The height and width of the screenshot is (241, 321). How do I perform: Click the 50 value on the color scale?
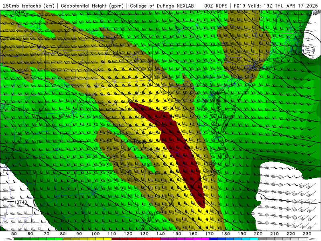(x=14, y=234)
